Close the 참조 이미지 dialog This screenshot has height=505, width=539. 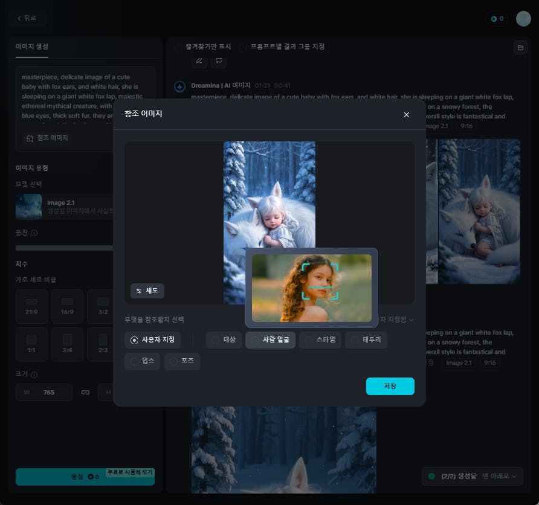406,115
